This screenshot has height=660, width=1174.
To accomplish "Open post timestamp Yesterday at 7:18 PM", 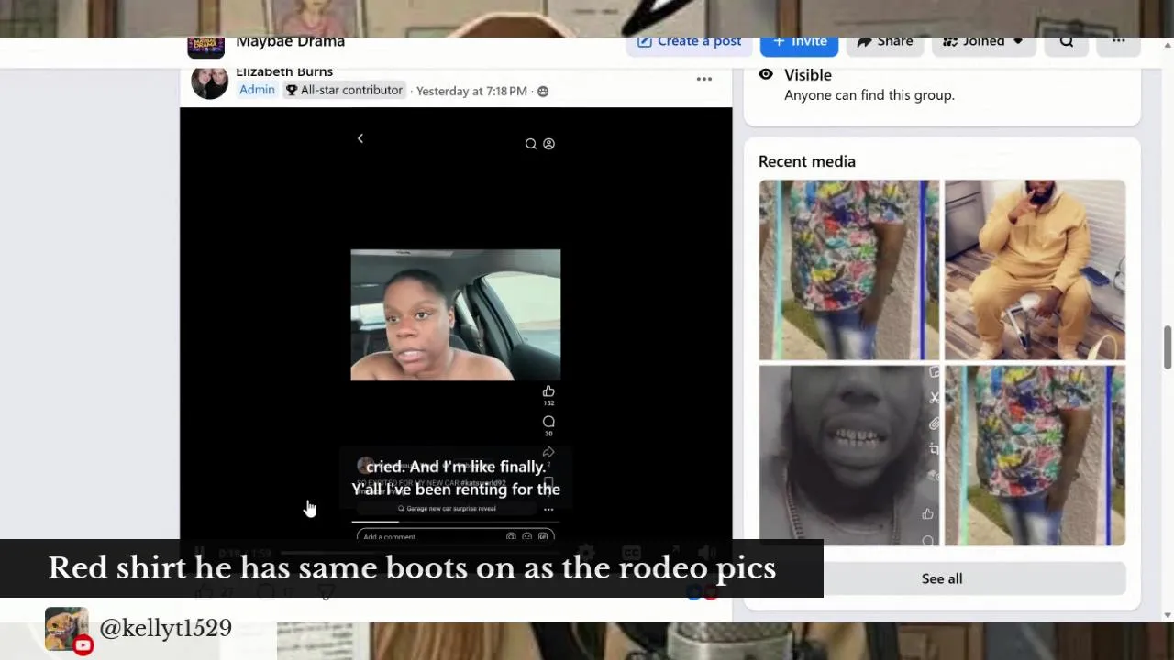I will [471, 91].
